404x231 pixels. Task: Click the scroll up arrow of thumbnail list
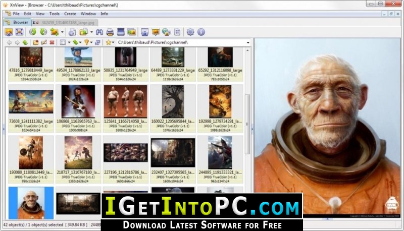[247, 50]
